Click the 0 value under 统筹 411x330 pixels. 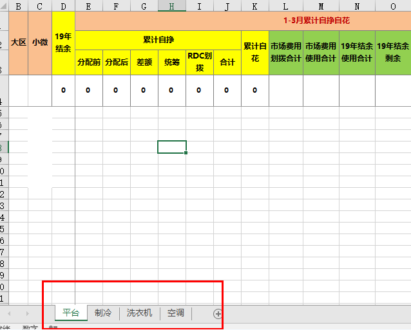coord(172,91)
